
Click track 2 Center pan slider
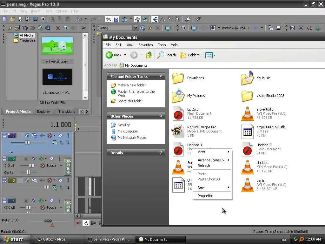pos(28,172)
